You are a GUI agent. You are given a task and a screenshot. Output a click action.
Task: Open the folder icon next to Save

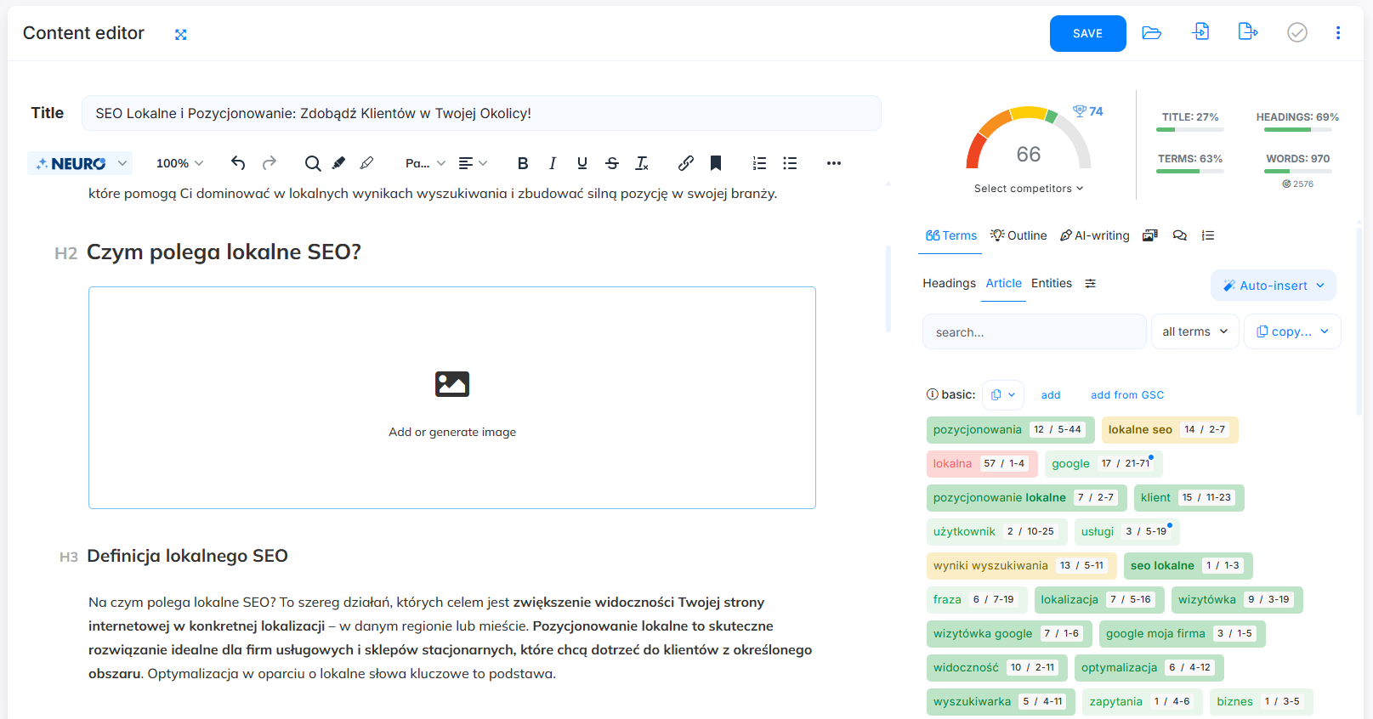(x=1152, y=33)
